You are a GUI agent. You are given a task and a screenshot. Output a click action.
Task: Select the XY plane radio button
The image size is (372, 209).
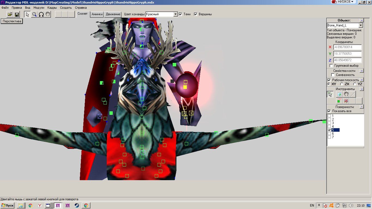coord(329,84)
